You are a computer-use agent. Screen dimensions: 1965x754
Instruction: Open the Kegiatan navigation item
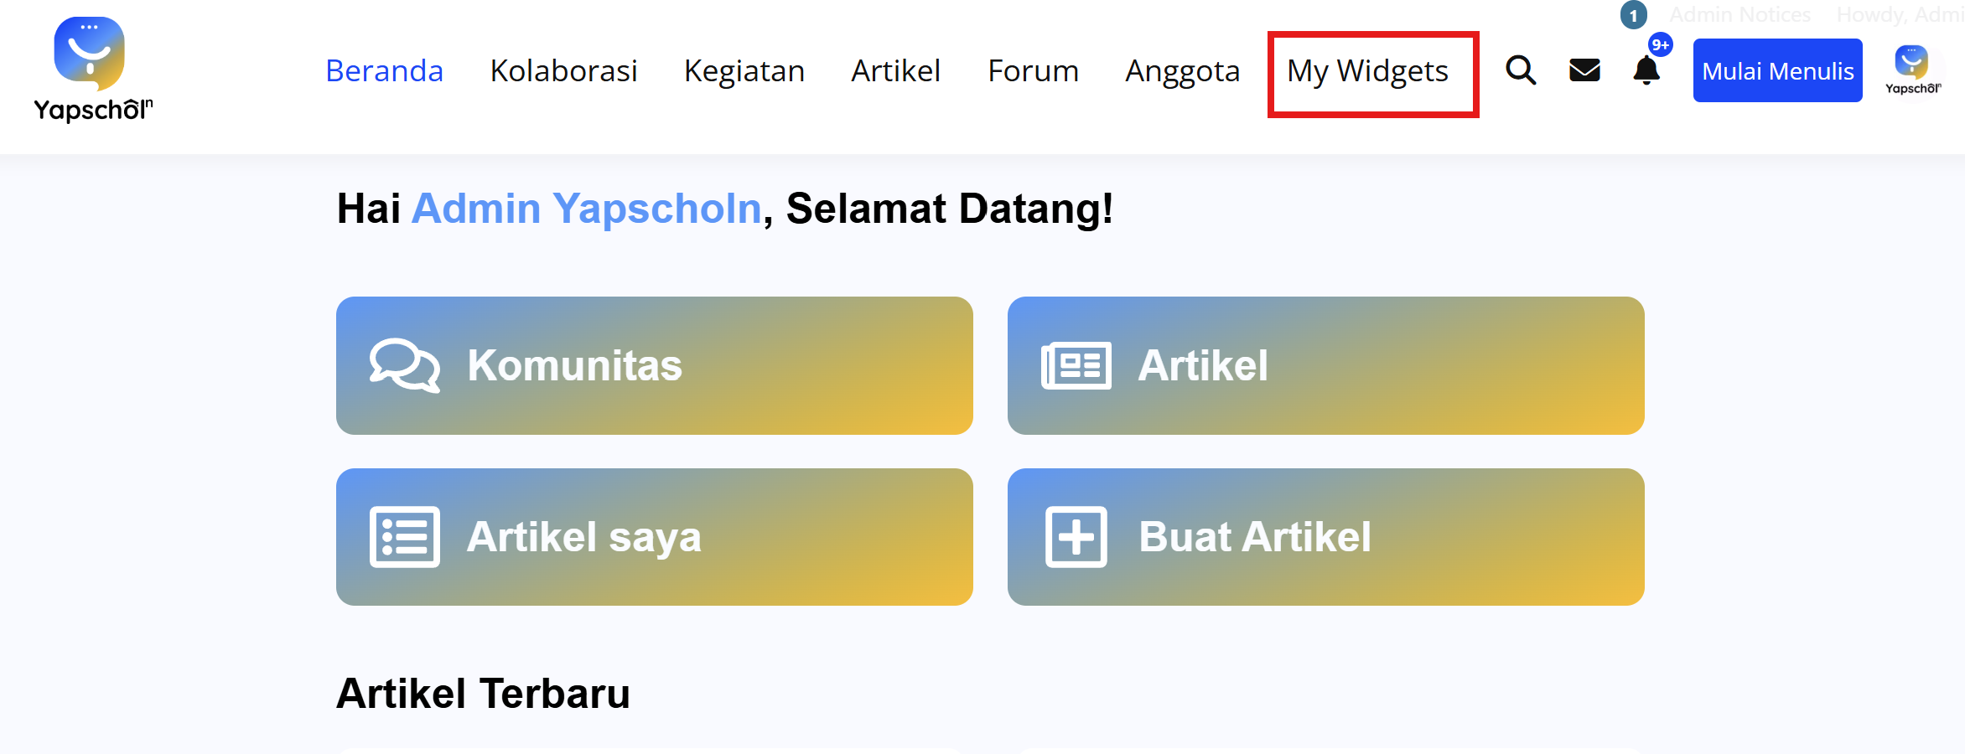(744, 71)
